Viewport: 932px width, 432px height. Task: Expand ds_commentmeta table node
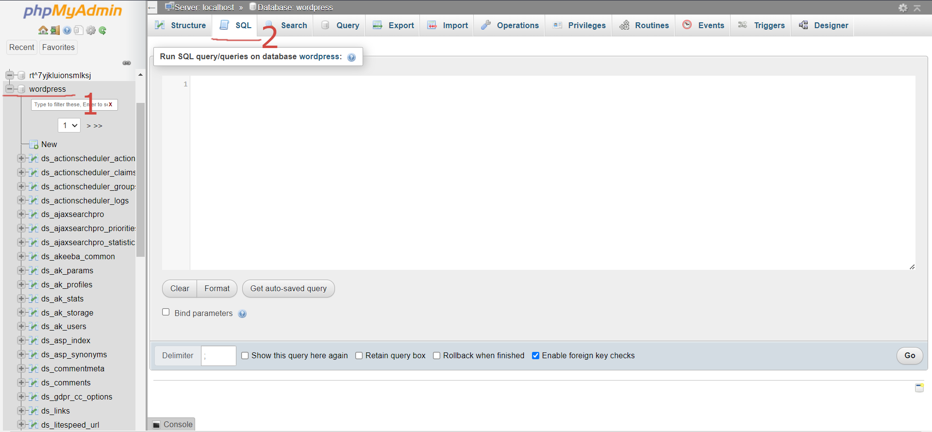[x=21, y=368]
